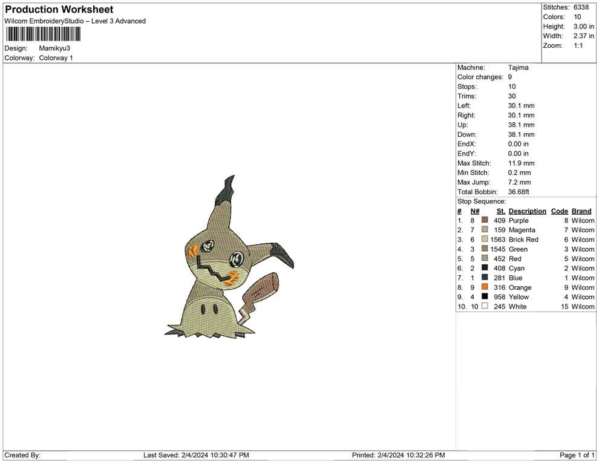The width and height of the screenshot is (599, 461).
Task: Click the Brand column header
Action: tap(581, 211)
